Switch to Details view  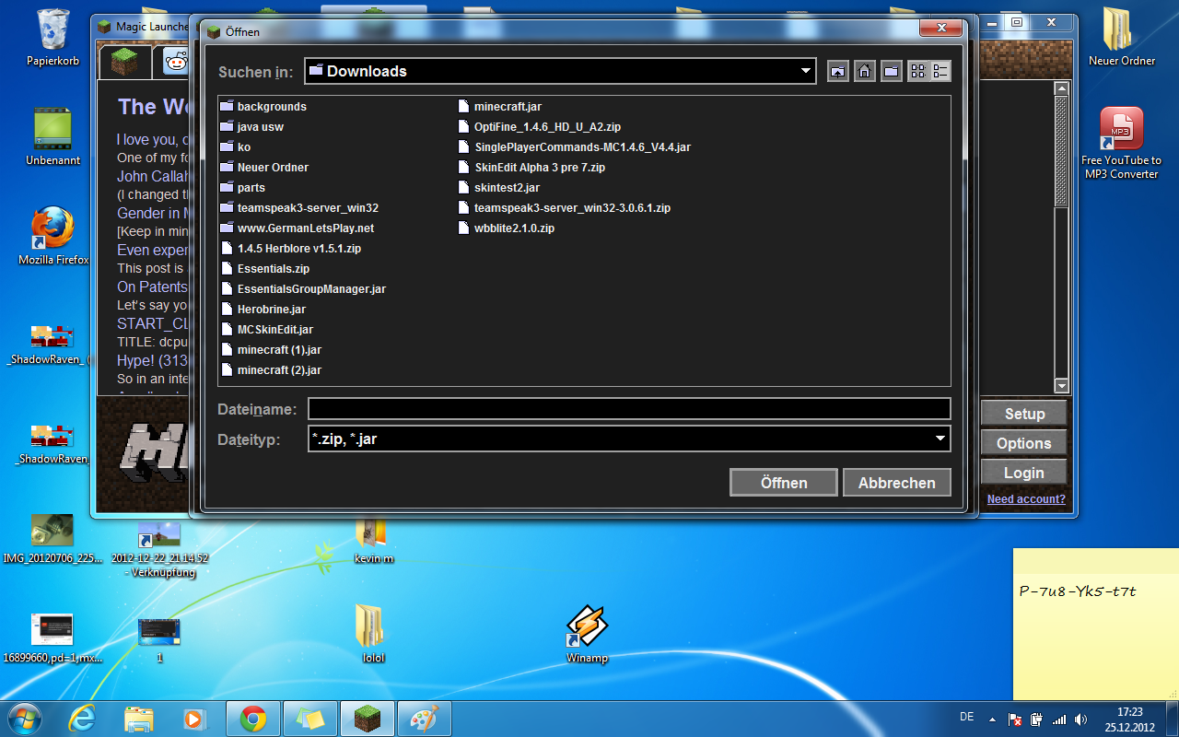point(940,71)
